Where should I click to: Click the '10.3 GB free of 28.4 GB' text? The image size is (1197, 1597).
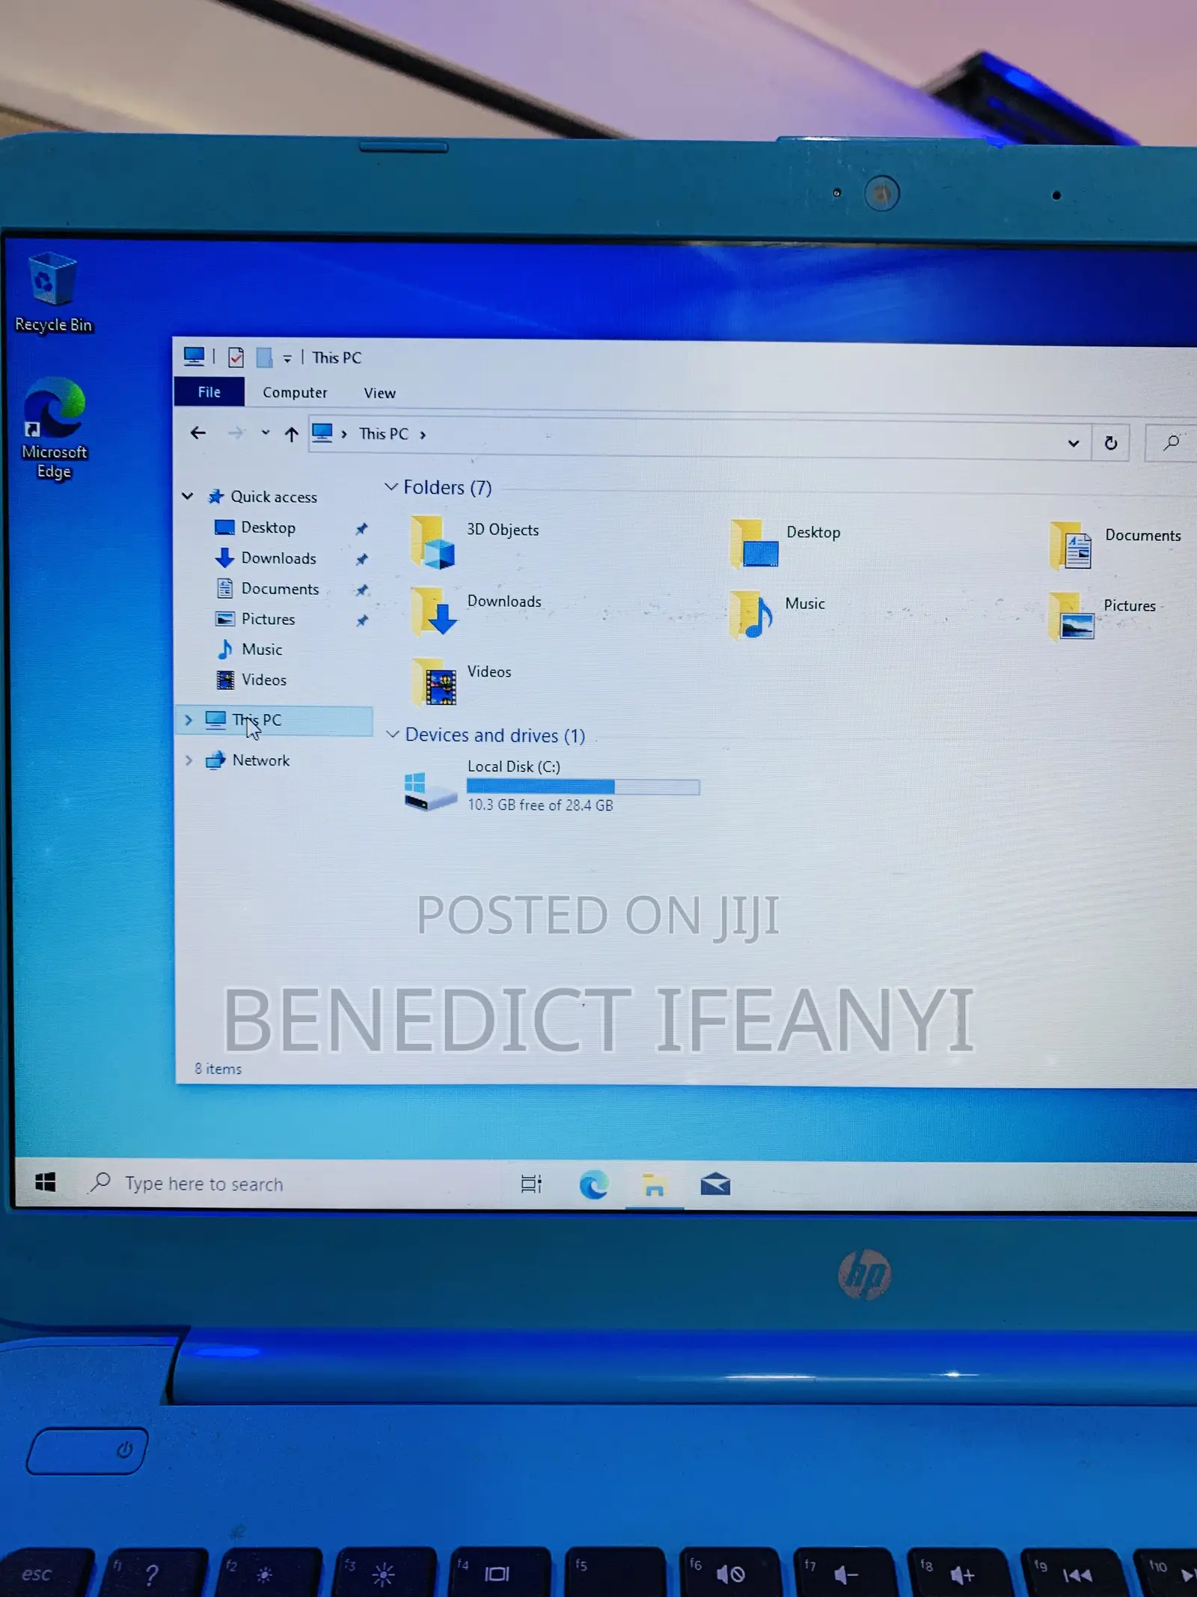pyautogui.click(x=540, y=805)
